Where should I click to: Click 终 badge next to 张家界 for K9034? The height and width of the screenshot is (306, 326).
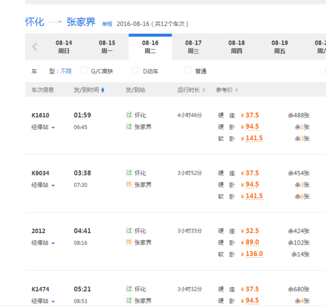click(x=129, y=184)
